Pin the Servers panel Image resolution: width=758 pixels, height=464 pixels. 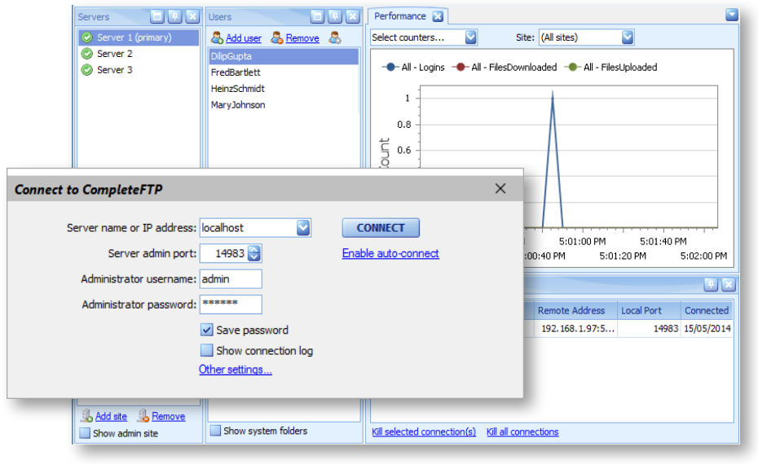tap(175, 17)
